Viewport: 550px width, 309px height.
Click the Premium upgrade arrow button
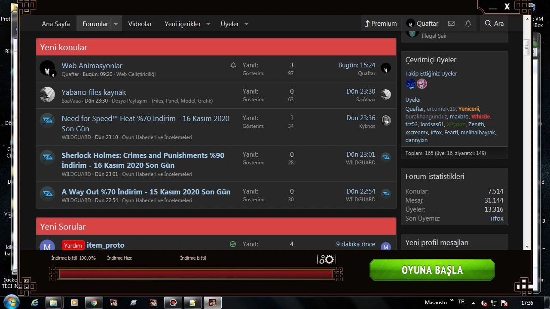click(381, 24)
